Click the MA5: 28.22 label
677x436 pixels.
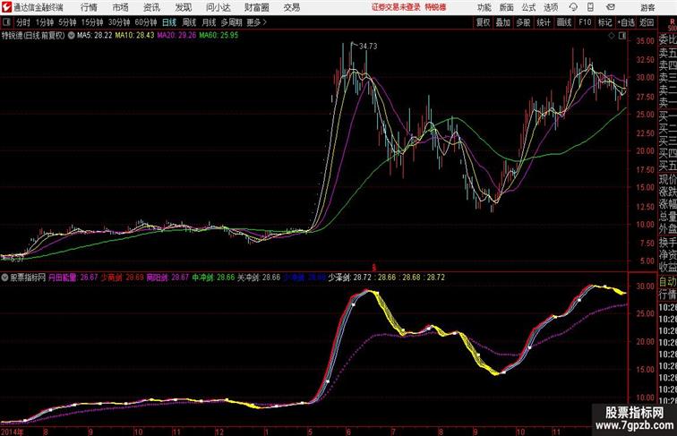(x=95, y=36)
